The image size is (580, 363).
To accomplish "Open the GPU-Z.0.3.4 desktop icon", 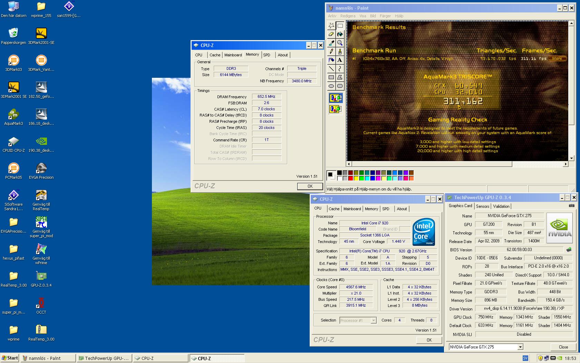I will 41,279.
